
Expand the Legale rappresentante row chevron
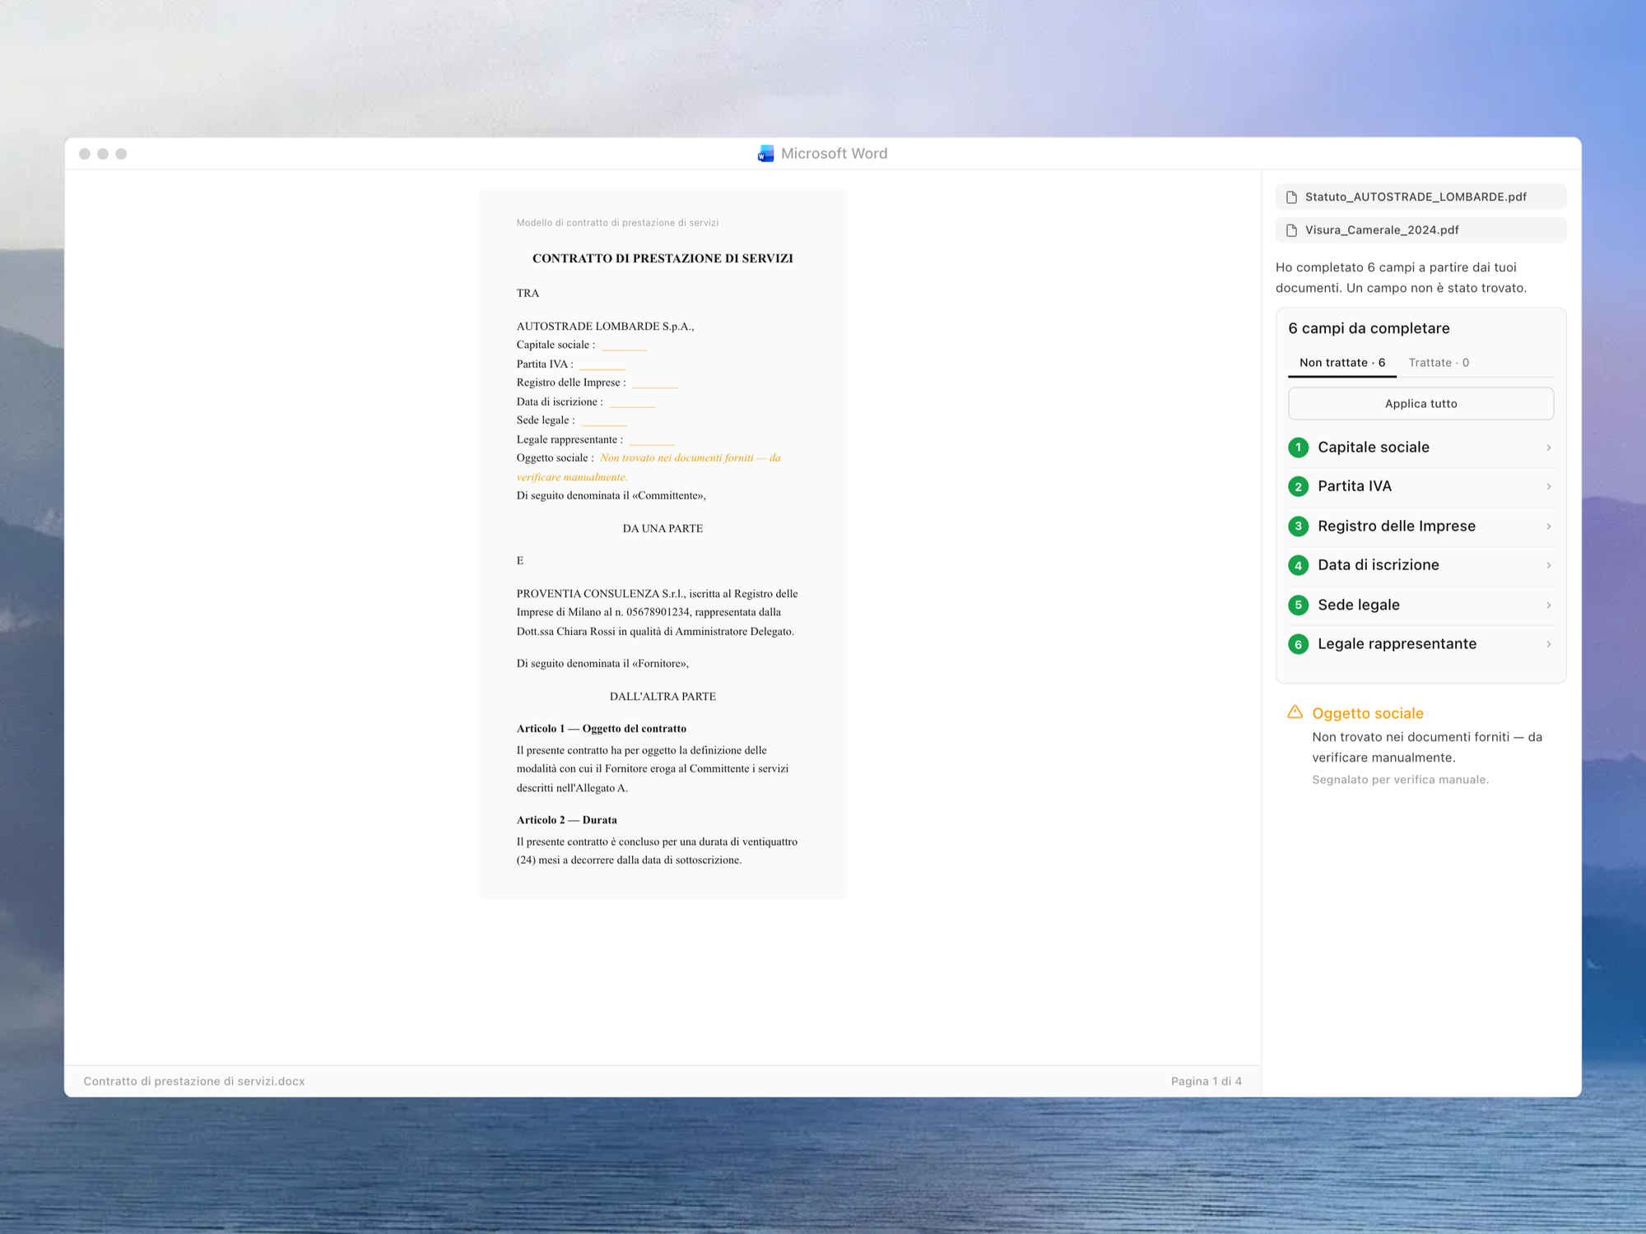click(1548, 644)
